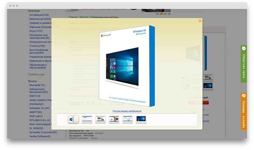Filter by vendor RAR Lab(4)

[36, 116]
